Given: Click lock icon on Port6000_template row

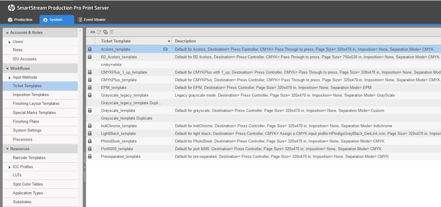Looking at the screenshot, I should click(x=90, y=149).
